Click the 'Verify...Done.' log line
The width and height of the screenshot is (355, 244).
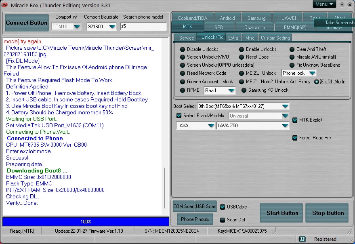[x=22, y=203]
